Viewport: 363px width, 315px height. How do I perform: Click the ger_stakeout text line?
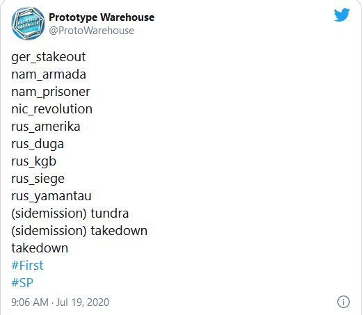click(x=49, y=57)
